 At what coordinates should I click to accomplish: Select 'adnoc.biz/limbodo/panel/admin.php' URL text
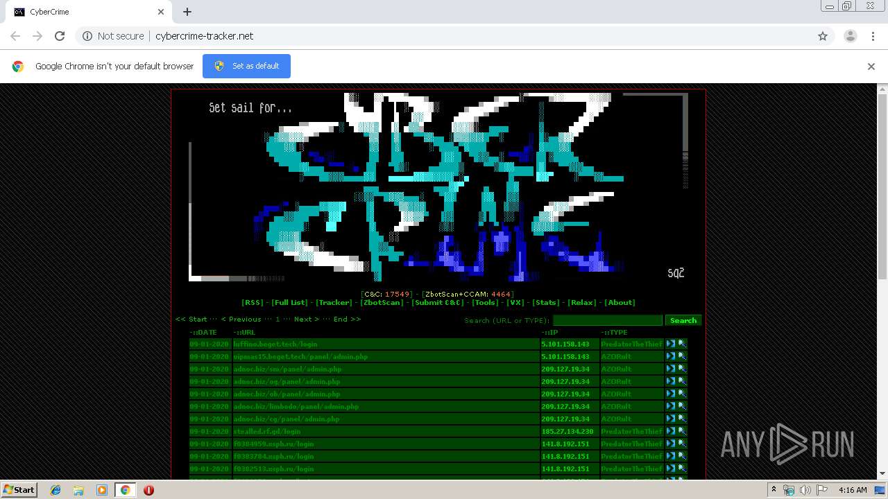tap(296, 406)
